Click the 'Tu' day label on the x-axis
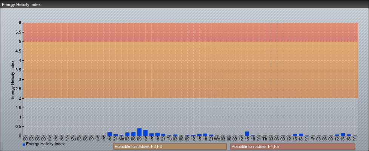369x151 pixels. (x=169, y=139)
